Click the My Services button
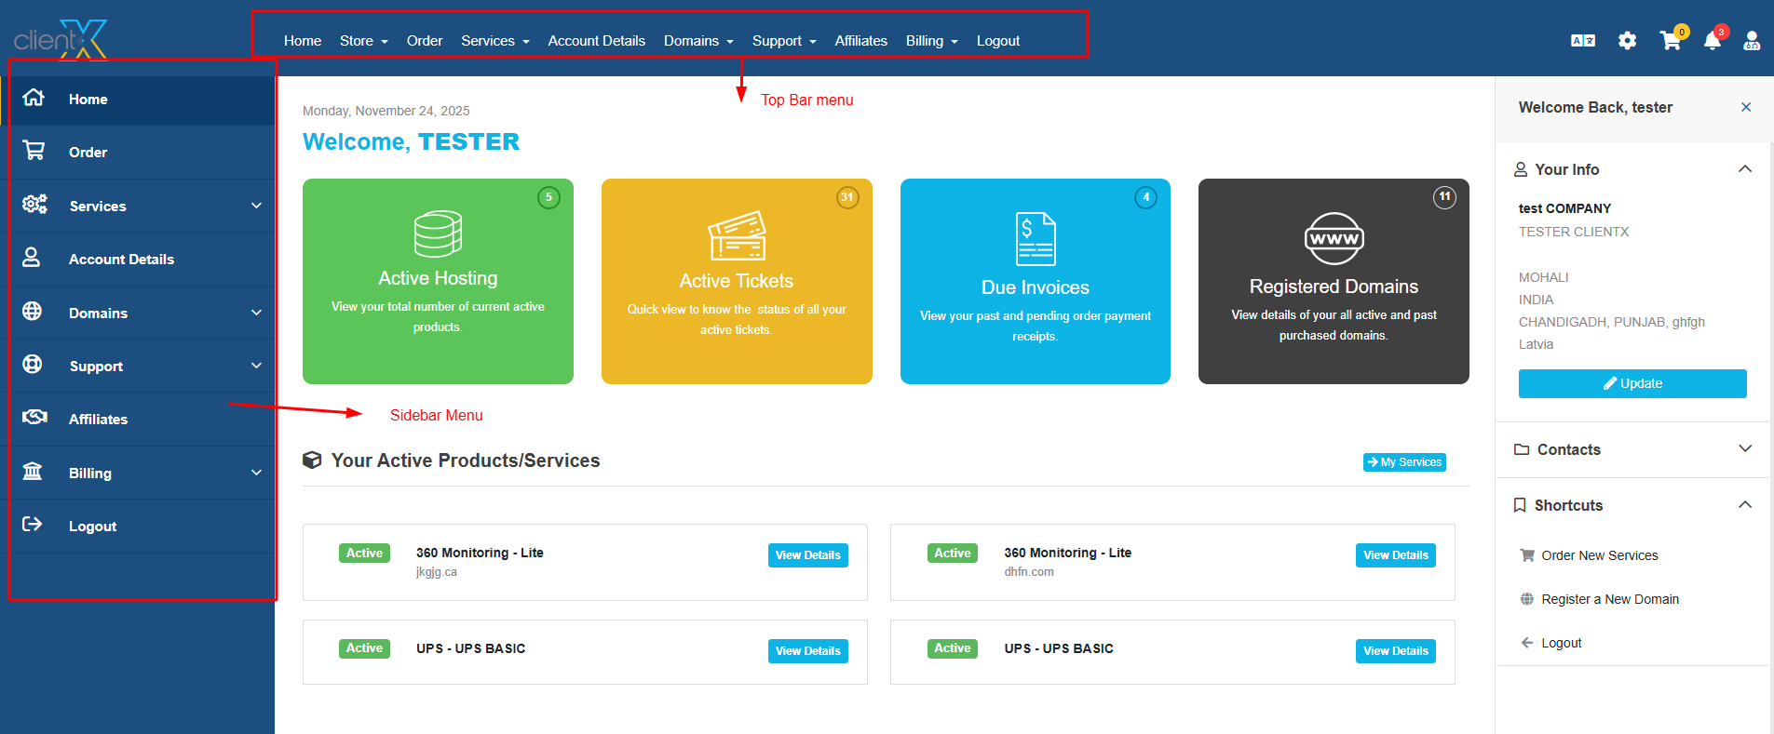Viewport: 1774px width, 734px height. (1404, 462)
